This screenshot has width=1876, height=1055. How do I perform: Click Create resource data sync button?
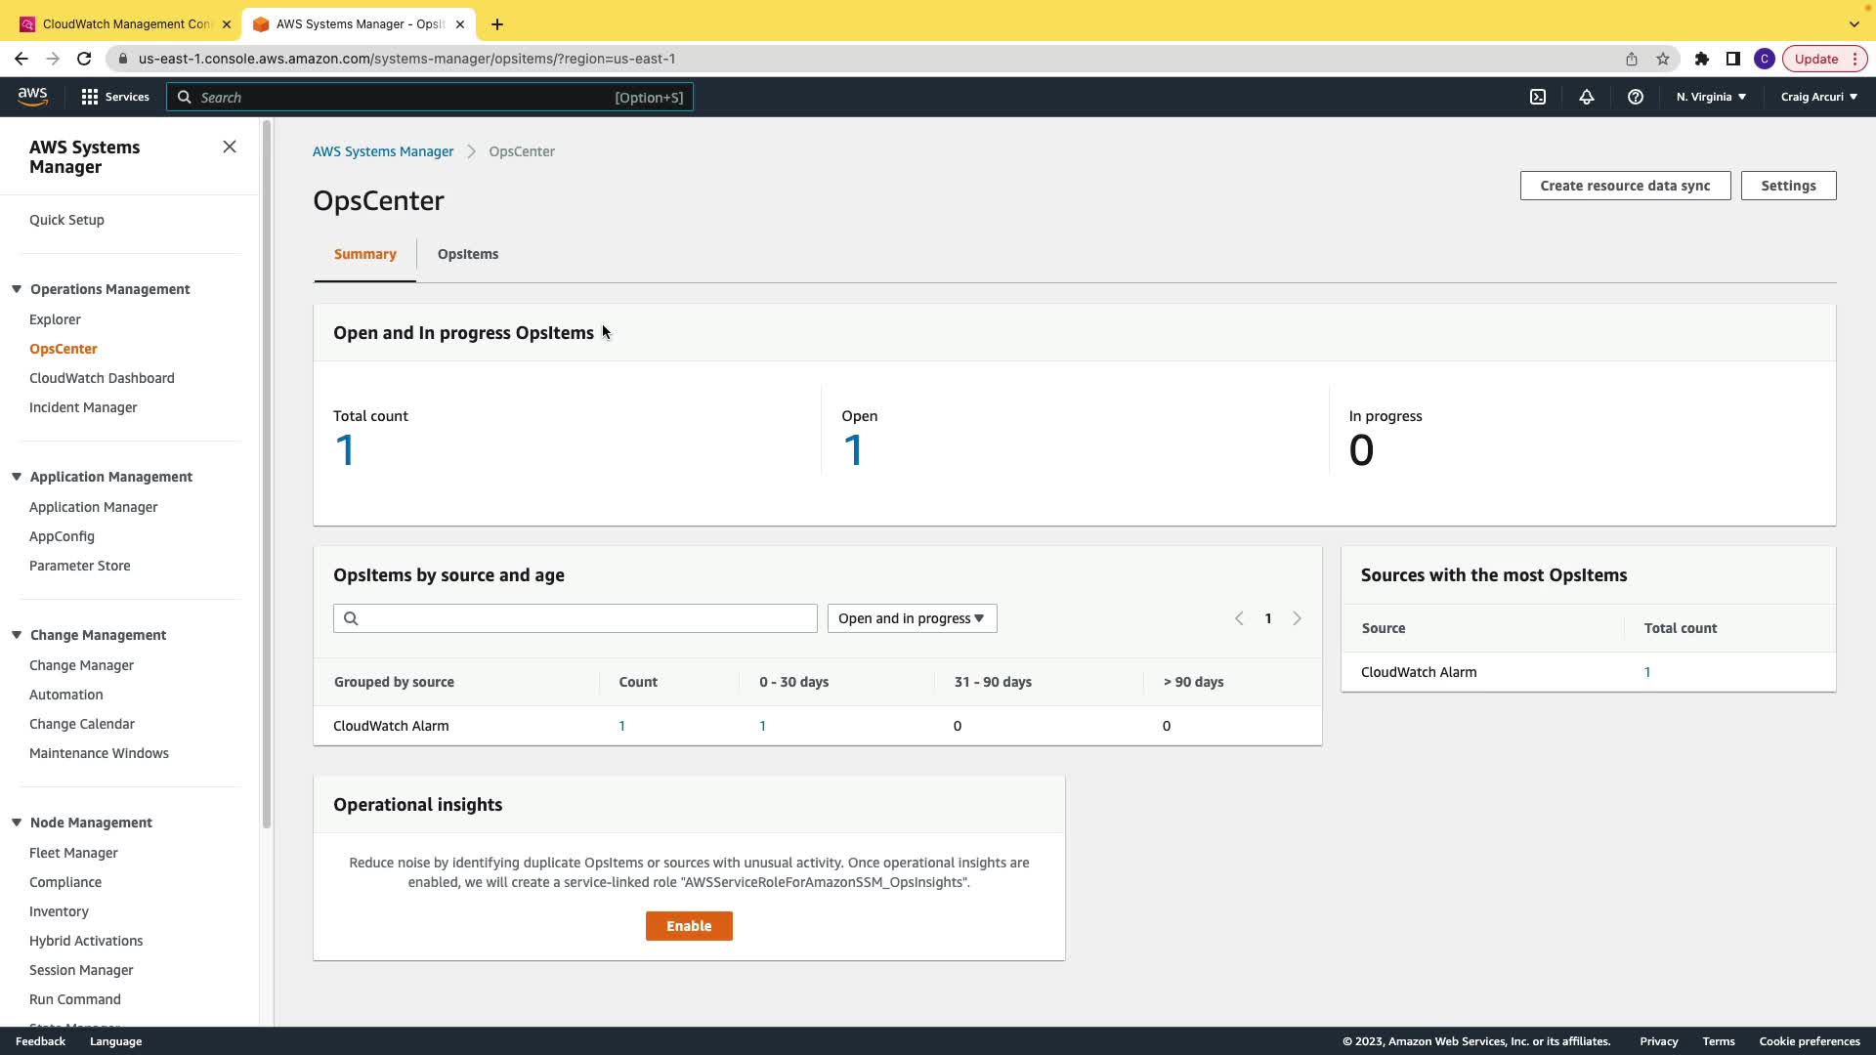pos(1625,186)
